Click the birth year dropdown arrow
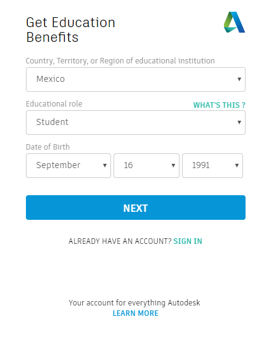The width and height of the screenshot is (277, 351). 237,166
